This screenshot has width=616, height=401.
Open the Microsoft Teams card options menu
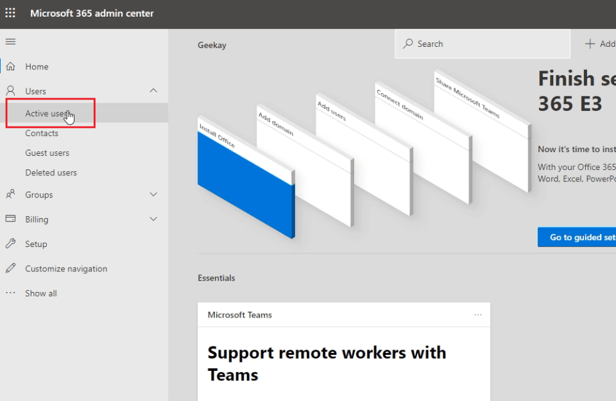coord(478,315)
